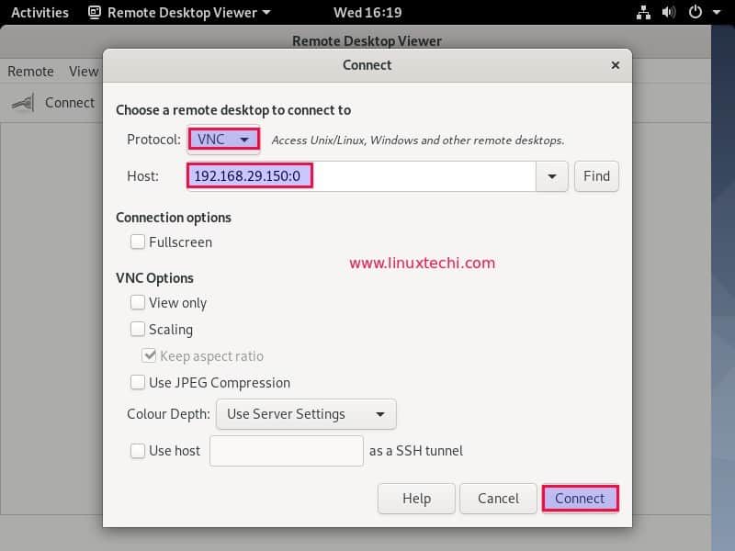Open the Remote menu
Viewport: 735px width, 551px height.
pyautogui.click(x=30, y=71)
